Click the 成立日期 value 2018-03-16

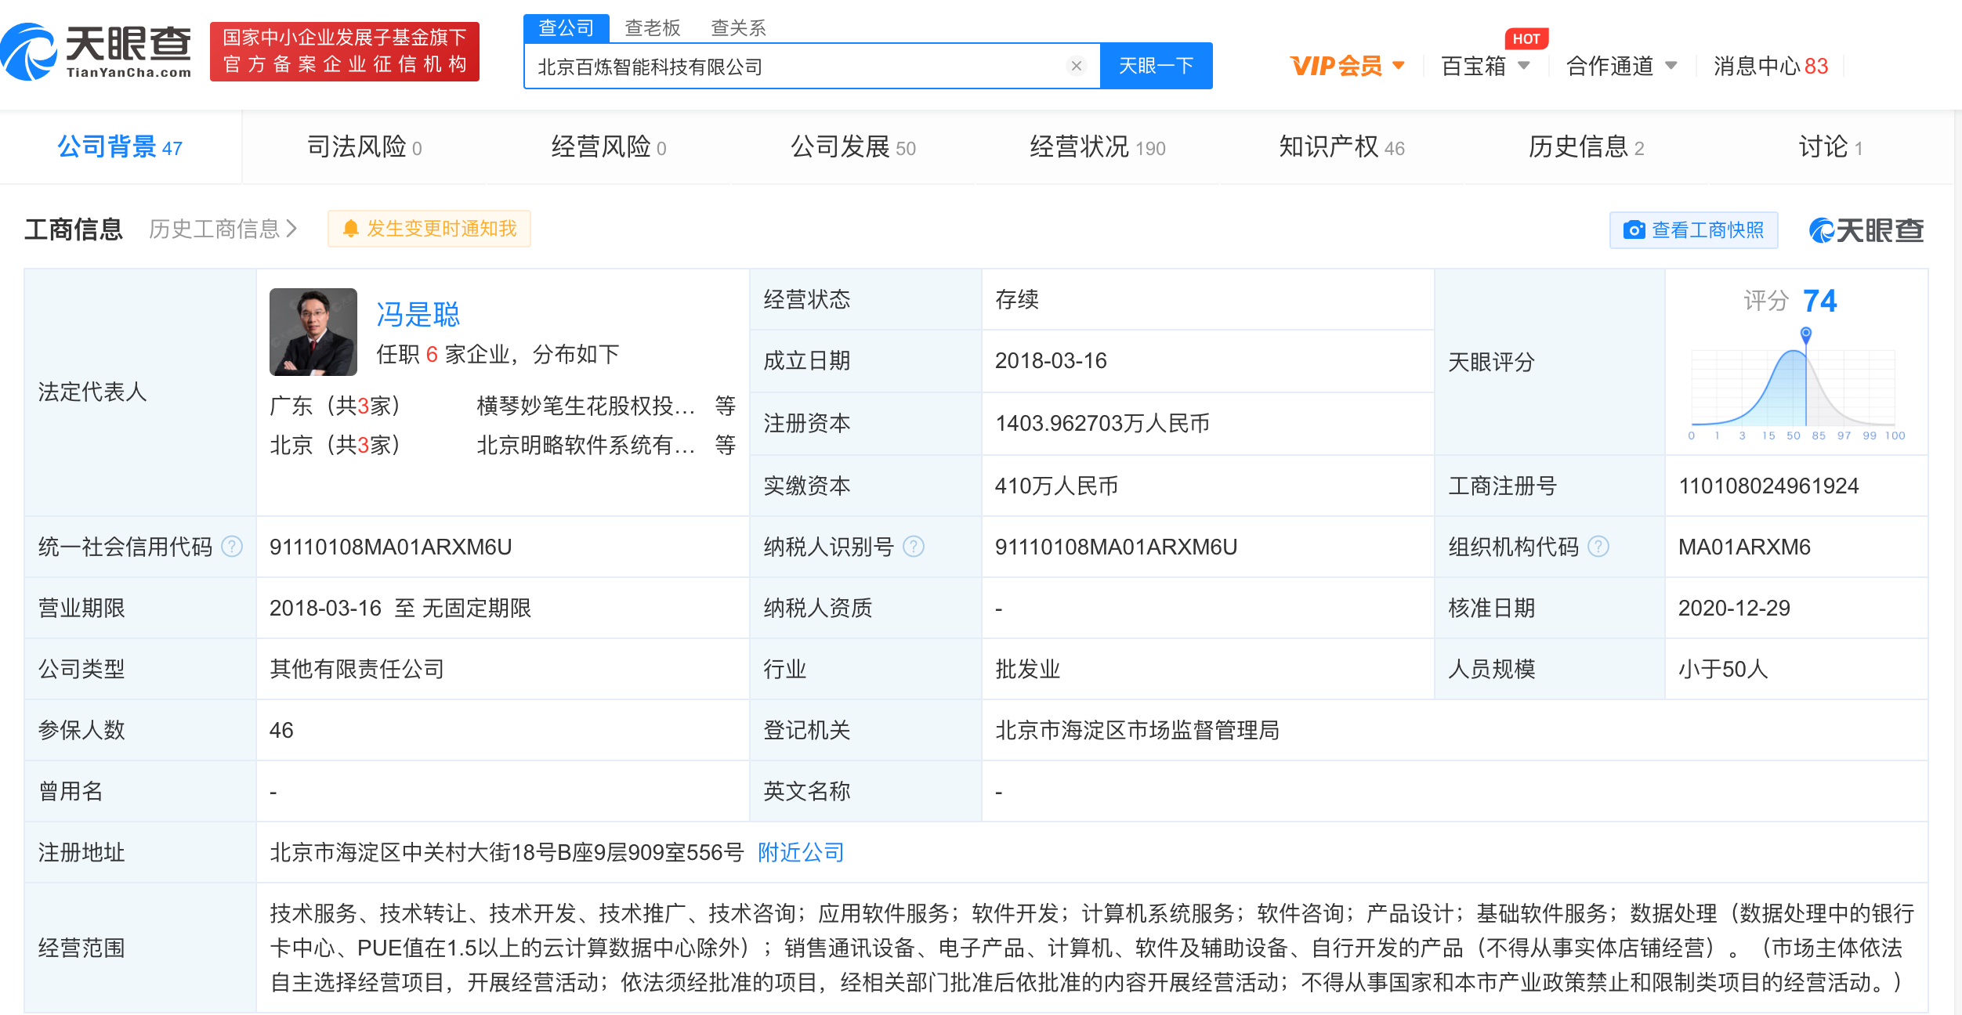pos(1051,360)
